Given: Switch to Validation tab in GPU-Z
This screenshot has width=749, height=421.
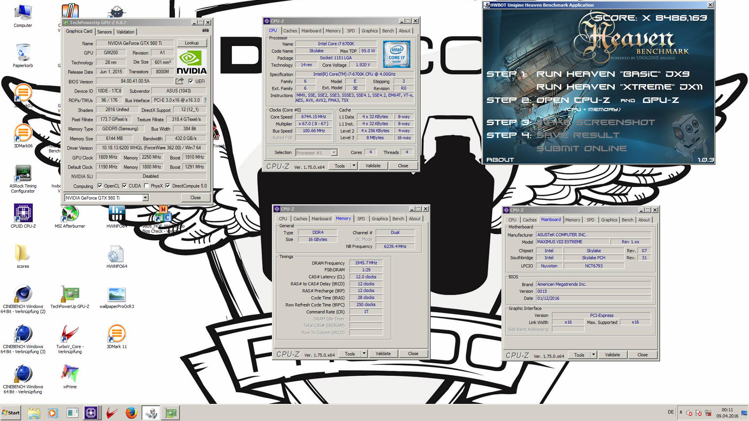Looking at the screenshot, I should [125, 32].
